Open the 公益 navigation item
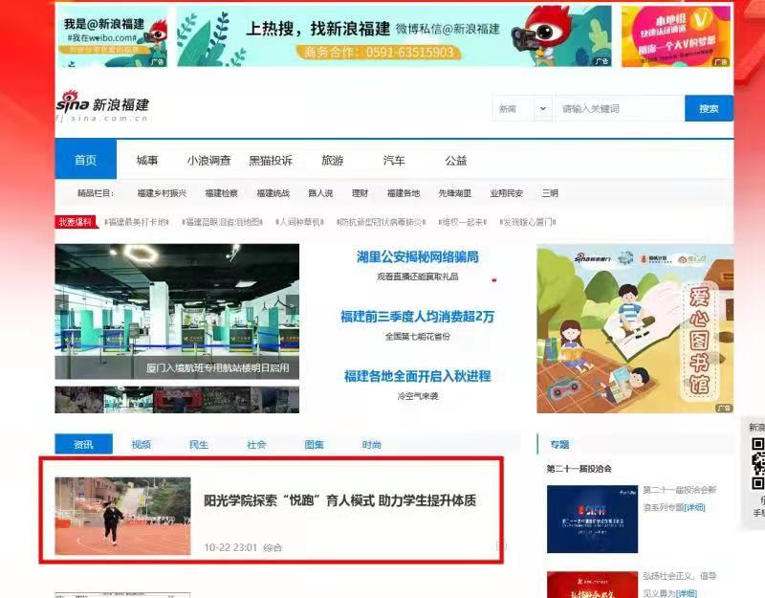 coord(456,161)
